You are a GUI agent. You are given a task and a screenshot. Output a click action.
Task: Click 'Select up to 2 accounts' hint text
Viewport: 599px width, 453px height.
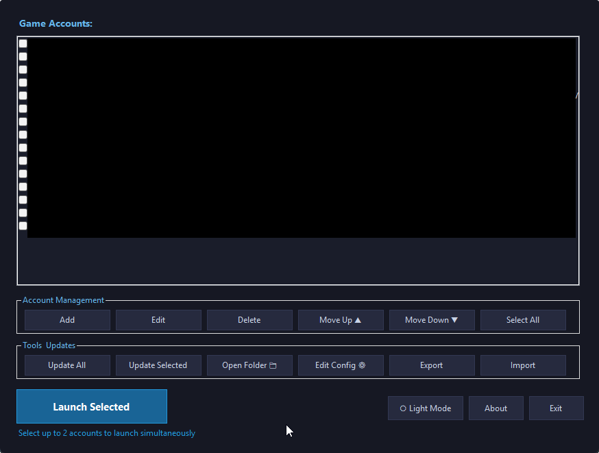click(107, 433)
